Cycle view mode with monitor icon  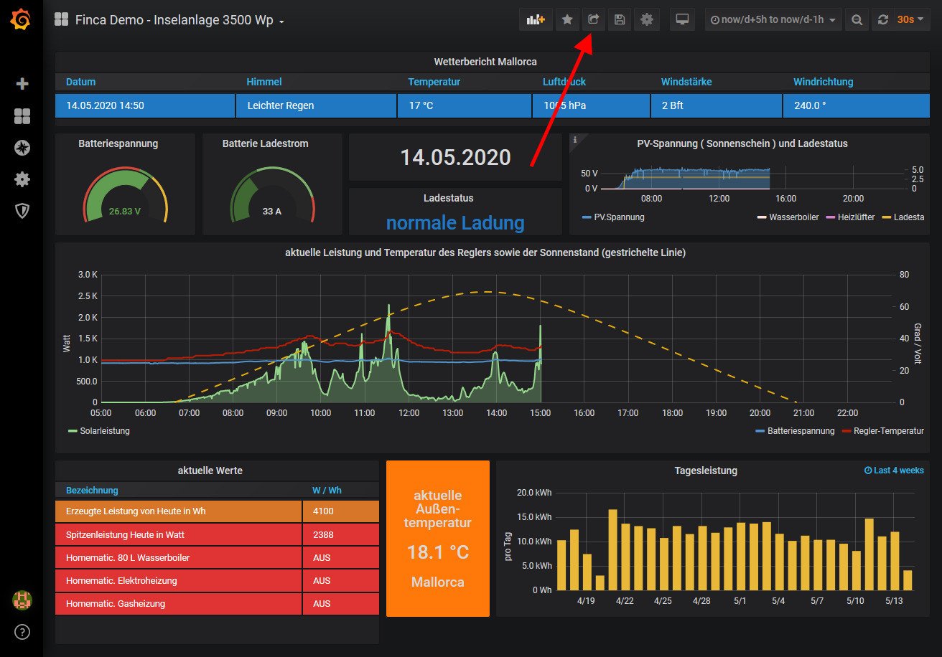[x=683, y=20]
